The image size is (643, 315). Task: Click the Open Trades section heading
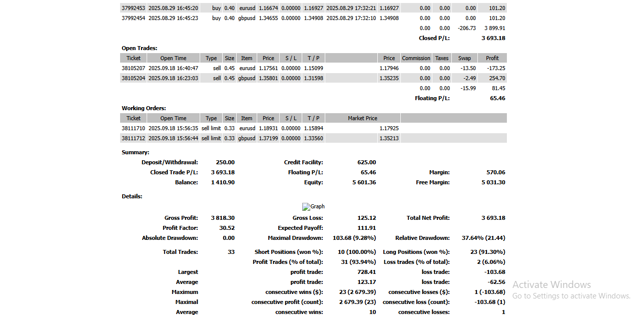[x=140, y=48]
